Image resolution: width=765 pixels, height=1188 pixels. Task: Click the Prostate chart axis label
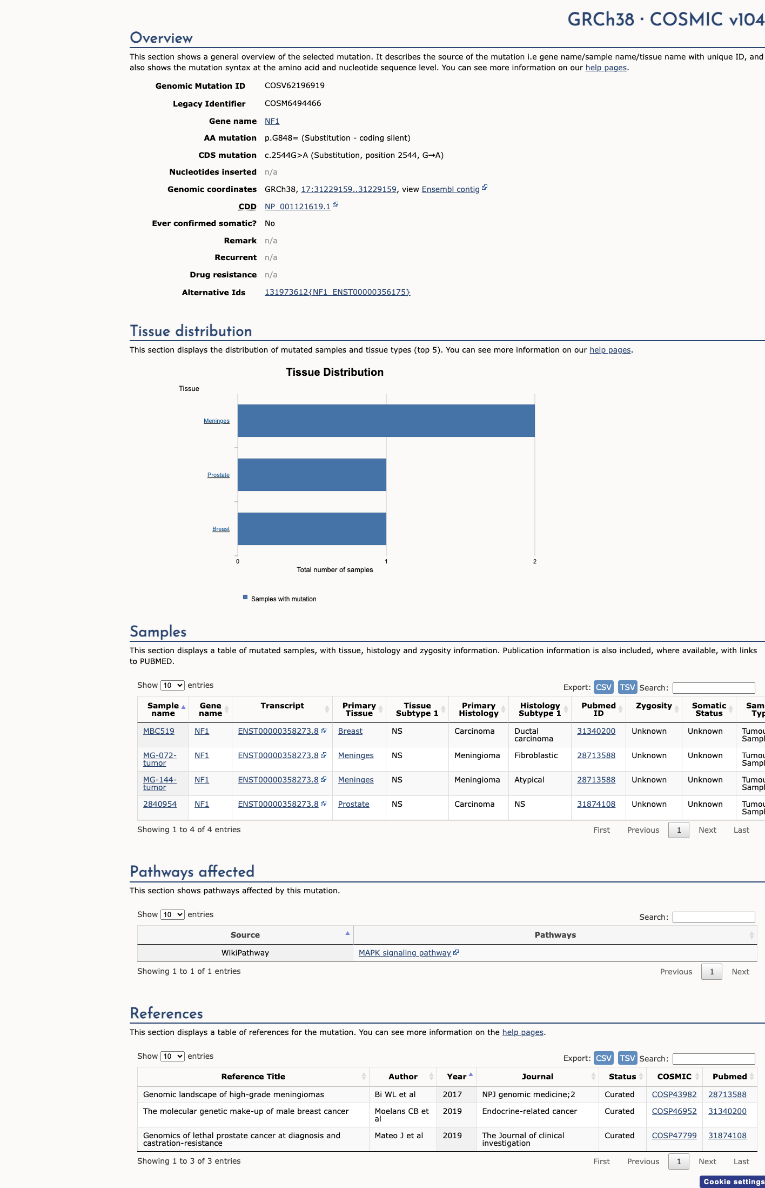[x=218, y=475]
